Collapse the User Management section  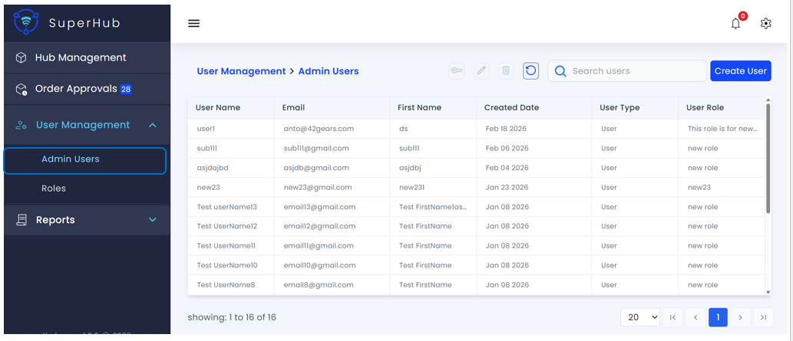click(x=152, y=125)
